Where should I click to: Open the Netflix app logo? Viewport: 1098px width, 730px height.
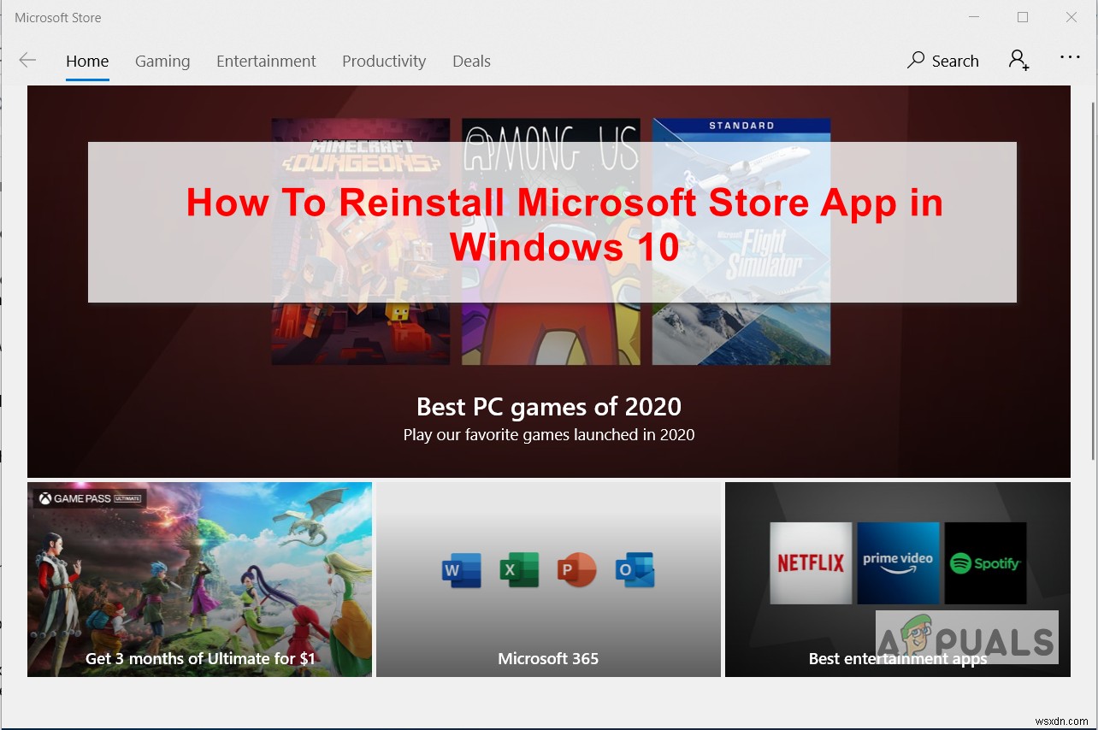(811, 563)
